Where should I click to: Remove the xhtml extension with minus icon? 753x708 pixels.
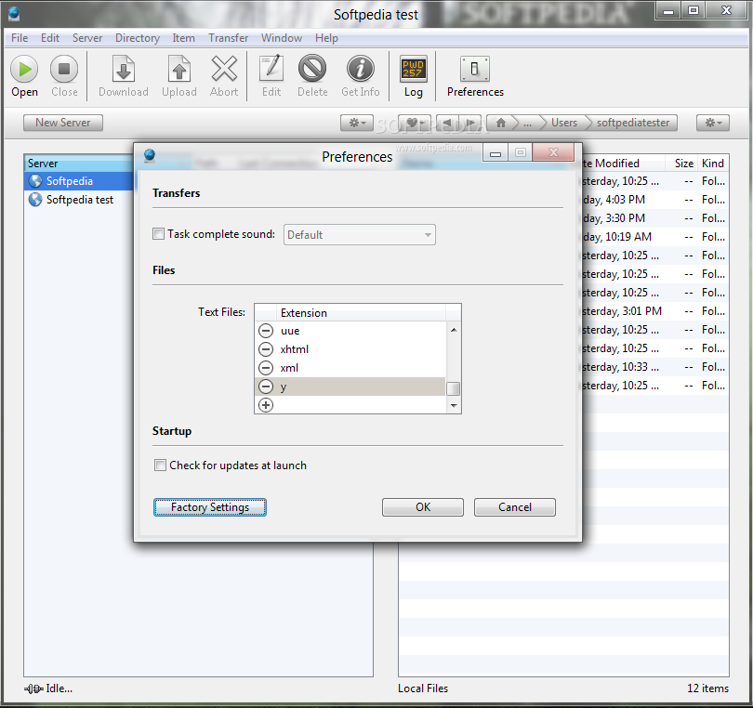coord(266,349)
